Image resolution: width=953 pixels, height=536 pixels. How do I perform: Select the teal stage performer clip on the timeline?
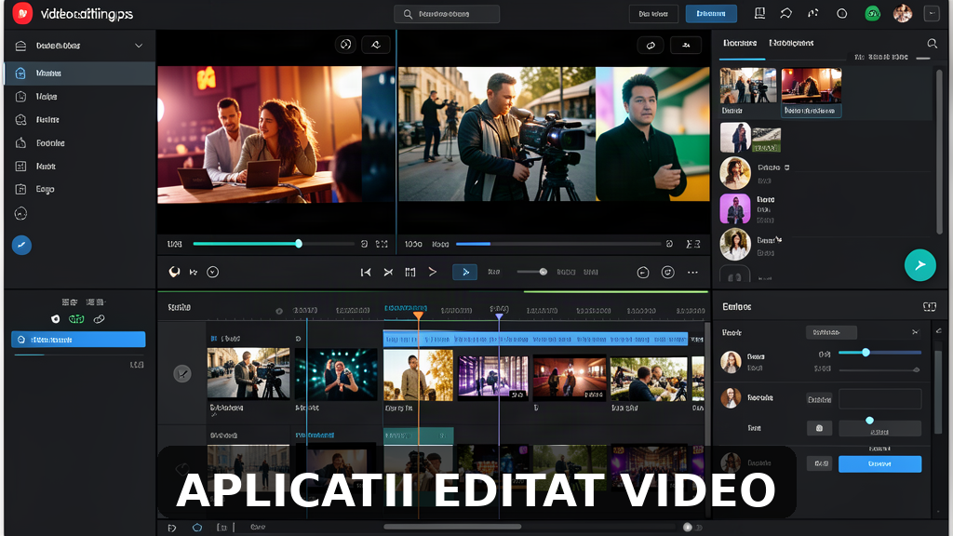[336, 374]
